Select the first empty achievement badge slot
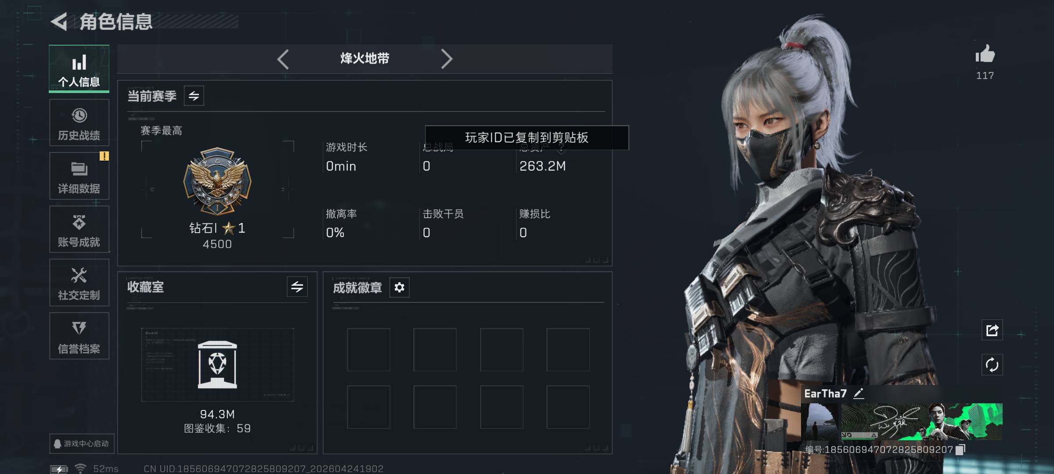The image size is (1054, 474). (x=368, y=350)
